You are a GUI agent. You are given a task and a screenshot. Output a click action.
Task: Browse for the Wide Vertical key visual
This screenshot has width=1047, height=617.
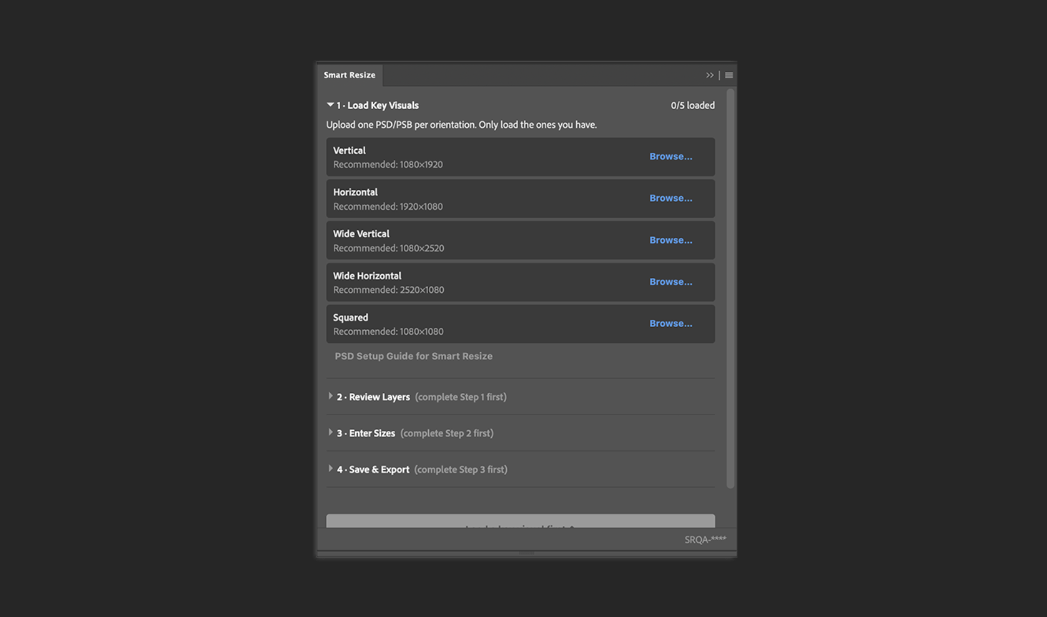(671, 240)
